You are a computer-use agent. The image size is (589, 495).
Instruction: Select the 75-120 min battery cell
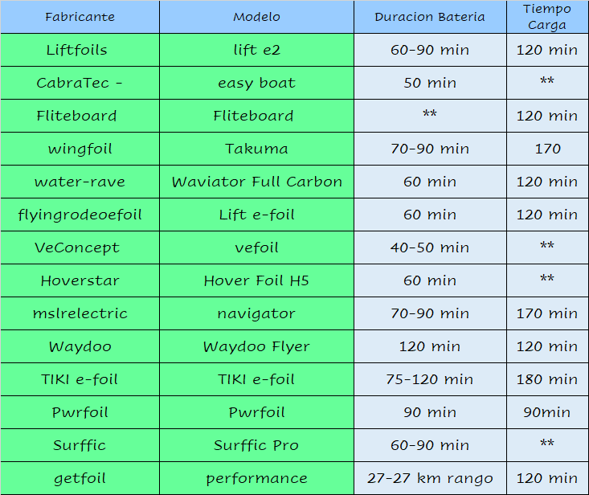pos(430,379)
